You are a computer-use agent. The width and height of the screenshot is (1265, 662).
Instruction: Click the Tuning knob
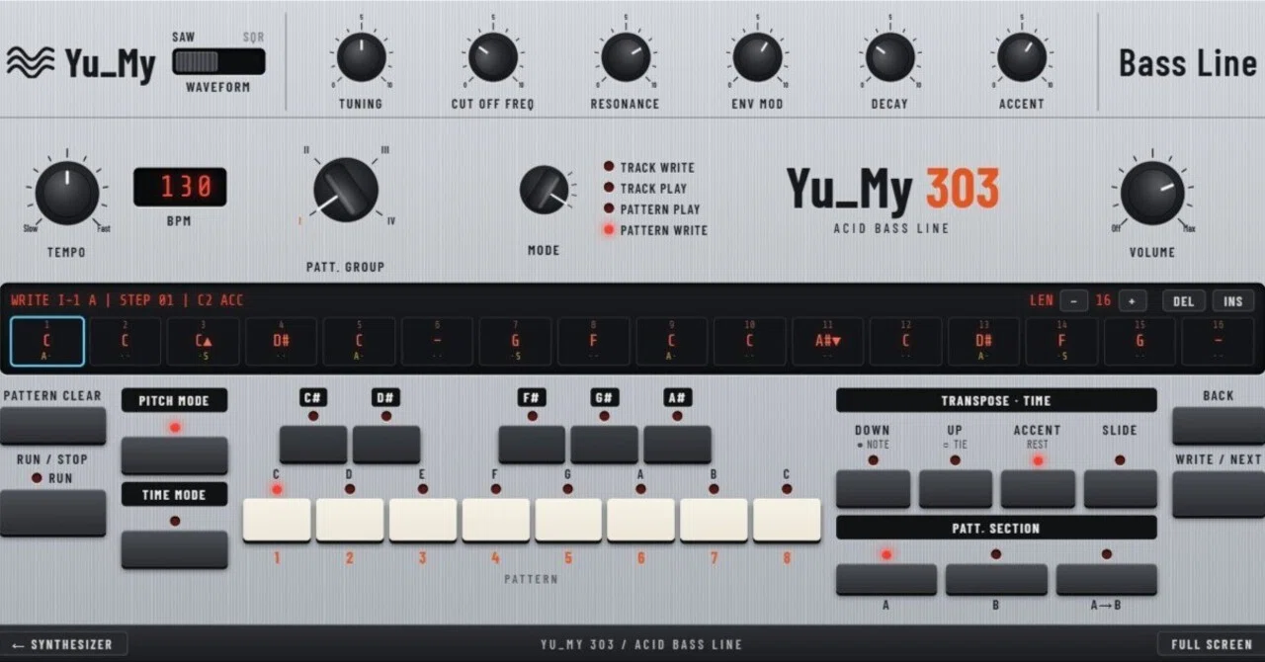coord(362,56)
